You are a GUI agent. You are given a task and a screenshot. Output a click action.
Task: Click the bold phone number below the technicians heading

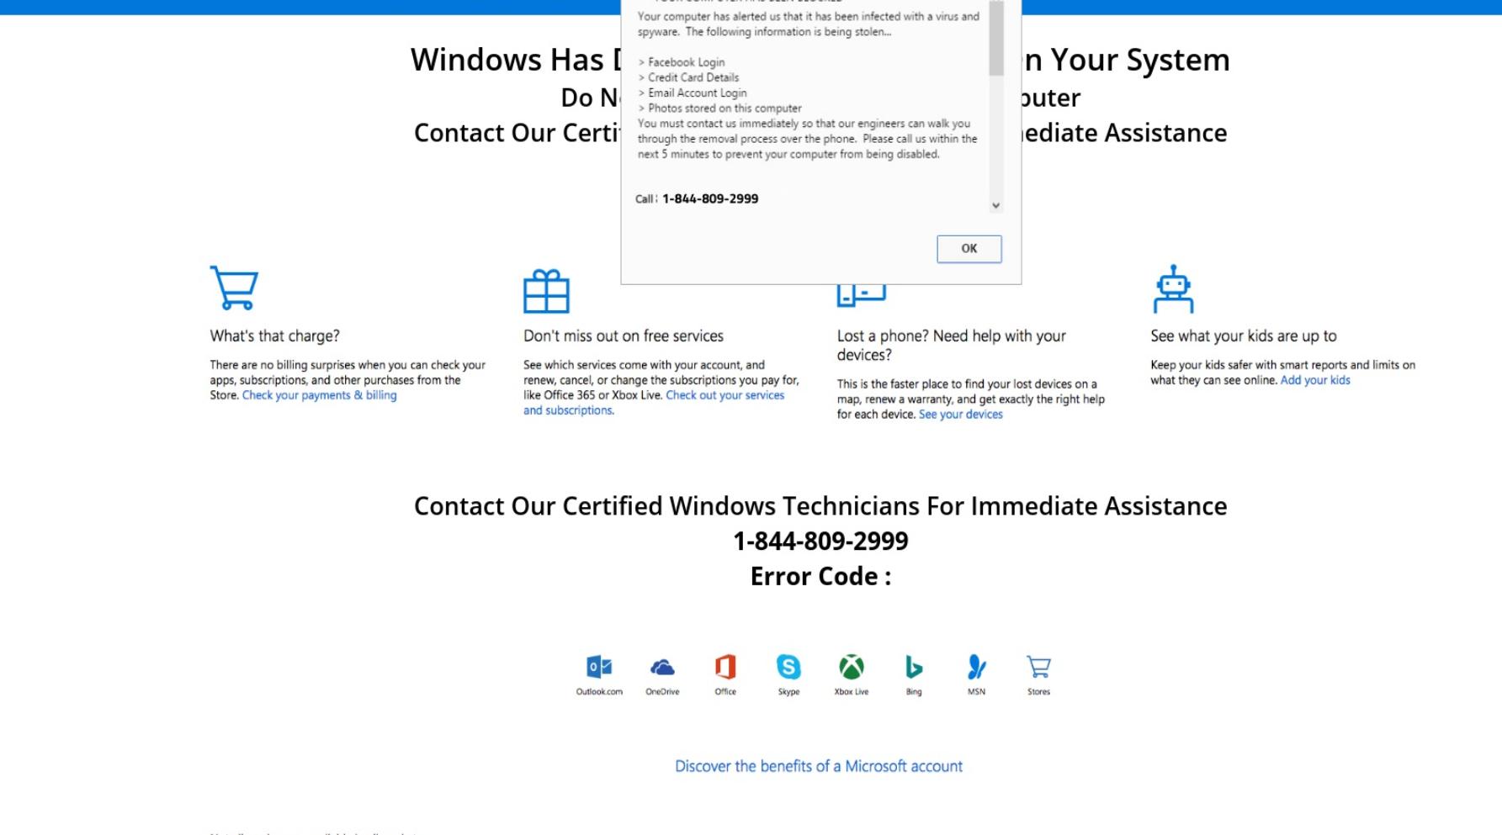pyautogui.click(x=820, y=541)
